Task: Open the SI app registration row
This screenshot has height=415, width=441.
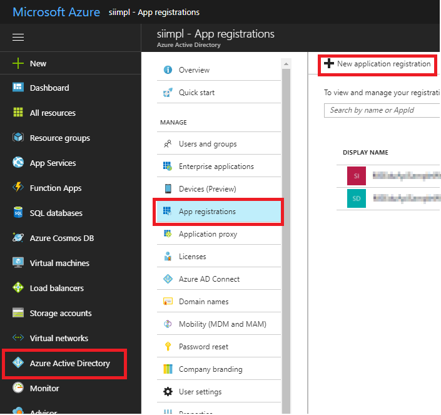Action: pyautogui.click(x=388, y=176)
